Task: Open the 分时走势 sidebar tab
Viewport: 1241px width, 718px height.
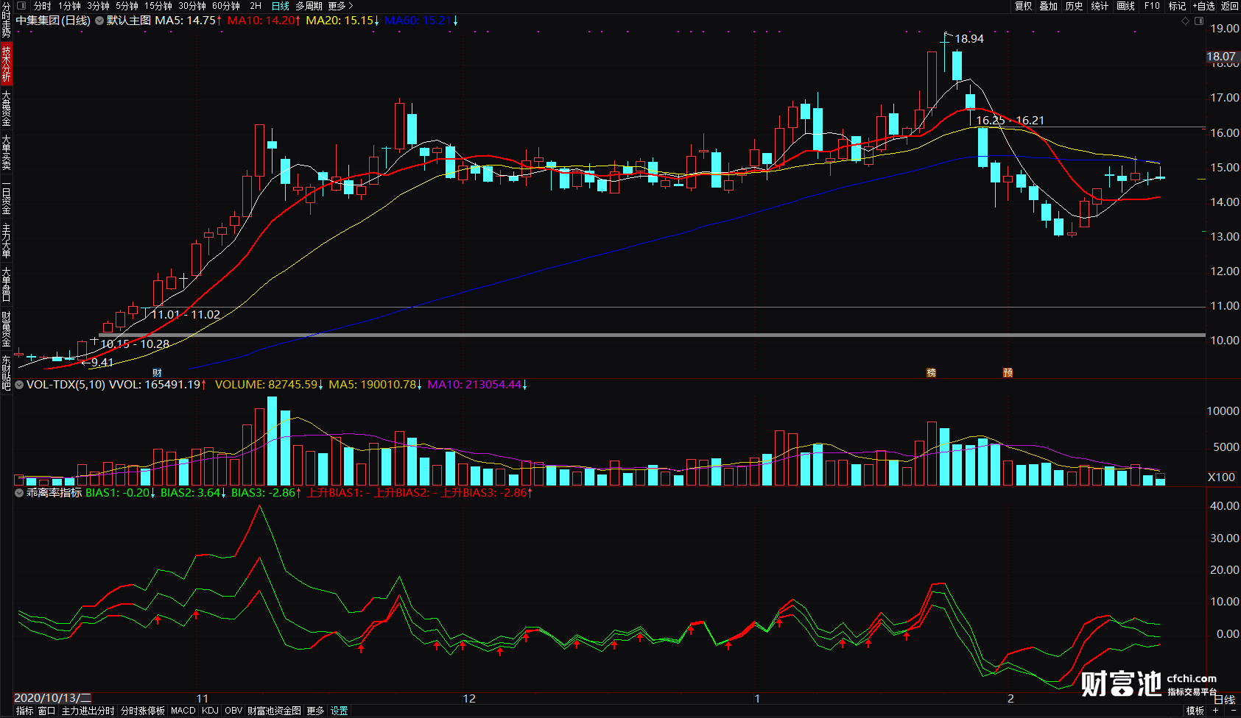Action: coord(6,20)
